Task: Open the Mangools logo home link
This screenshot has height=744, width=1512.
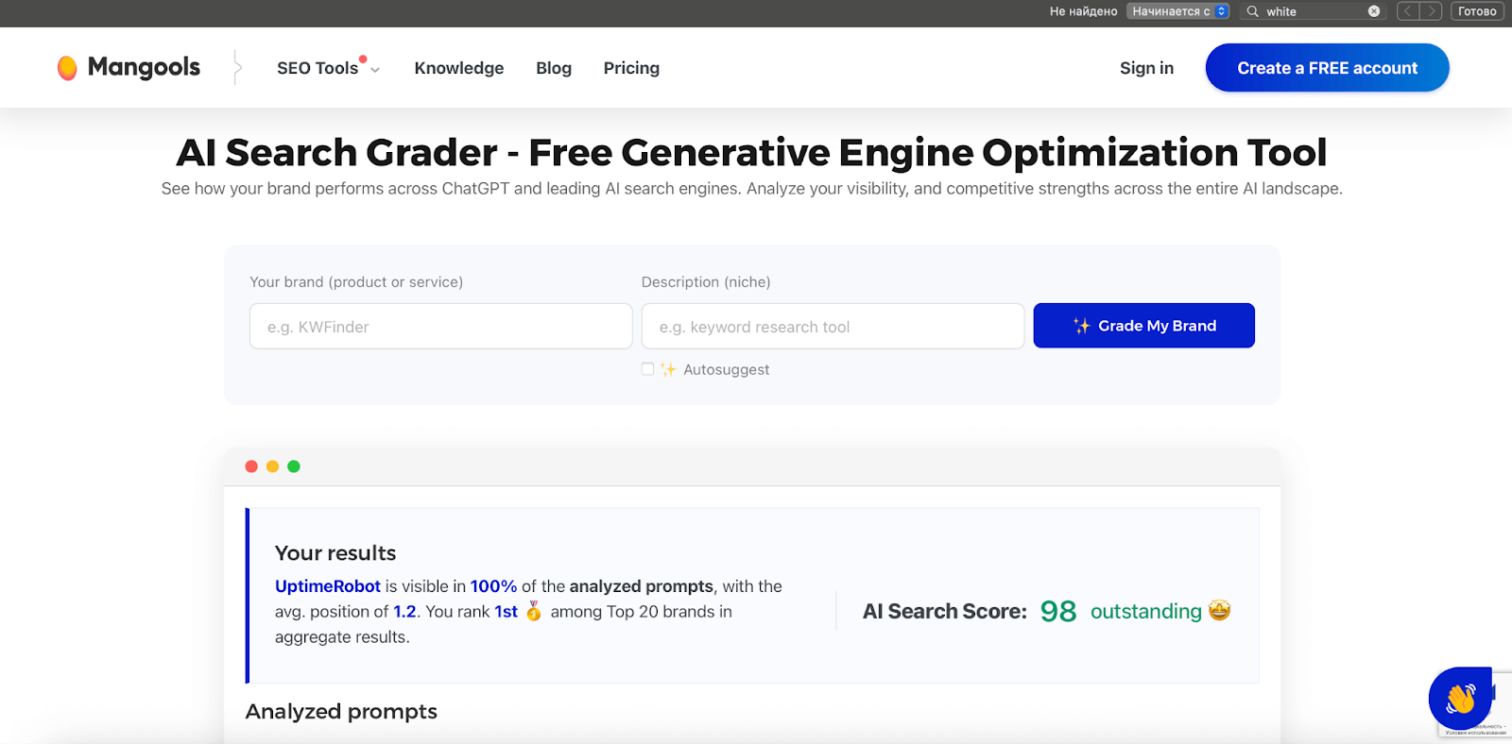Action: coord(129,67)
